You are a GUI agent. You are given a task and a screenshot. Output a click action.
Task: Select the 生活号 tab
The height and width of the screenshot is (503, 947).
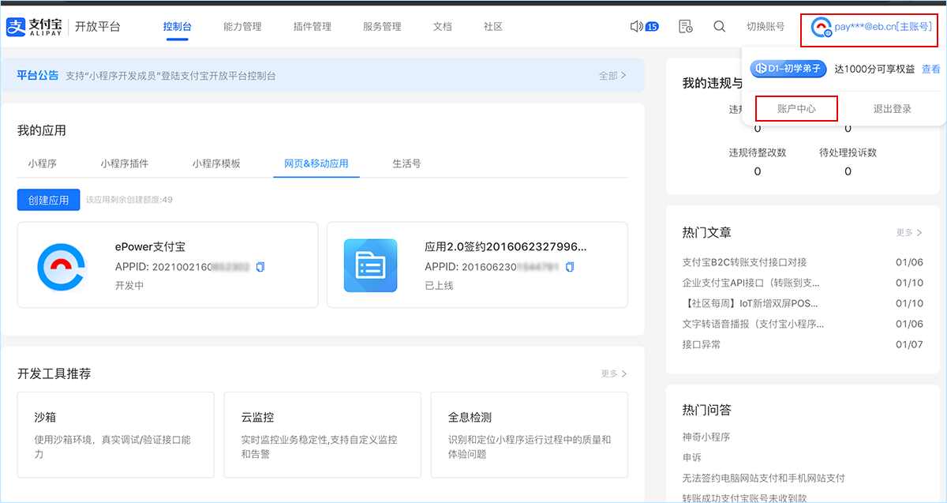[x=407, y=163]
